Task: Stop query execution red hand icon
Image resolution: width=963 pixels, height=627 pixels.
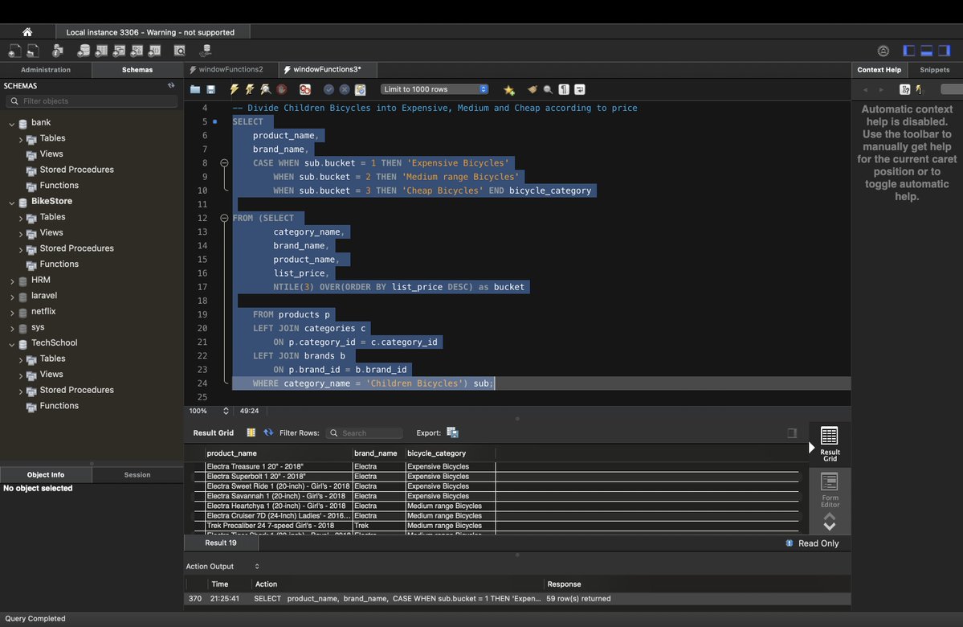Action: 281,90
